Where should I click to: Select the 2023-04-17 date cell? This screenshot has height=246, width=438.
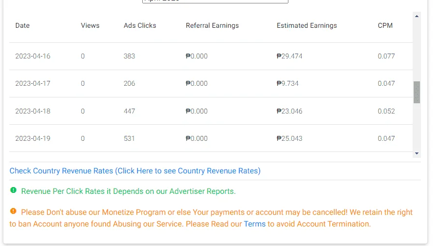click(33, 83)
